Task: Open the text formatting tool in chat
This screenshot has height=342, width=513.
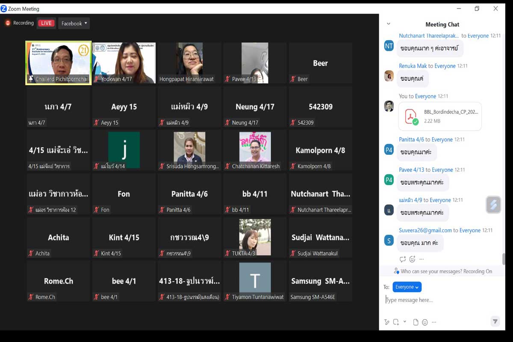Action: click(x=387, y=322)
